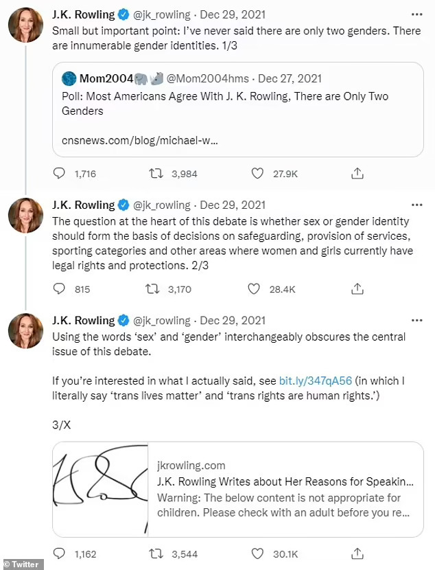
Task: Open more options menu on first tweet
Action: tap(416, 14)
